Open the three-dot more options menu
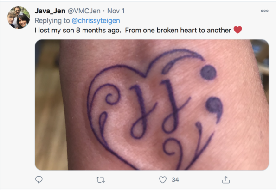Screen dimensions: 276x190 click(x=264, y=11)
